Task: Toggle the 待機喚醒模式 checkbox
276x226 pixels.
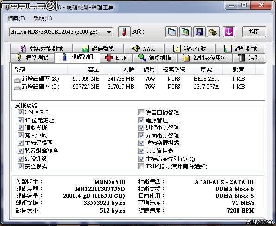Action: click(141, 143)
